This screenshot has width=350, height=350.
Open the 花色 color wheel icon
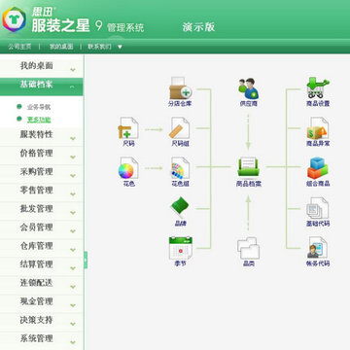(128, 168)
